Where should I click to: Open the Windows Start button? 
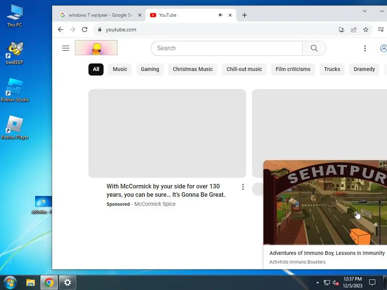(x=10, y=282)
